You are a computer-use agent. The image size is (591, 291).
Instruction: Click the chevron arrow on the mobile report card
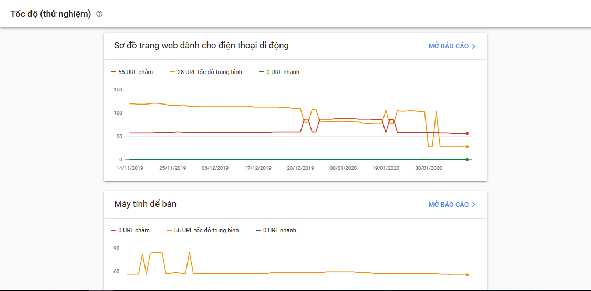[474, 46]
